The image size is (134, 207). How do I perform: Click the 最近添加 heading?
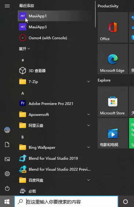click(x=26, y=6)
